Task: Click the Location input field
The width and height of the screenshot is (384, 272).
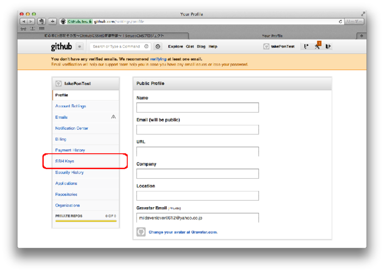Action: pos(197,196)
